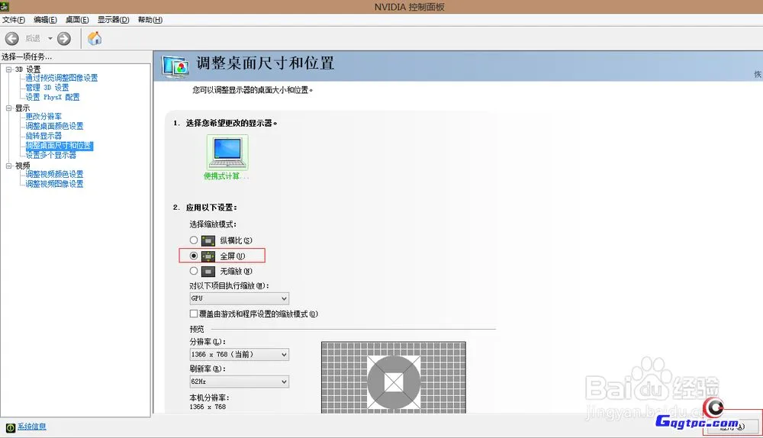The image size is (763, 438).
Task: Click the 3D 设置 category label
Action: click(x=27, y=69)
